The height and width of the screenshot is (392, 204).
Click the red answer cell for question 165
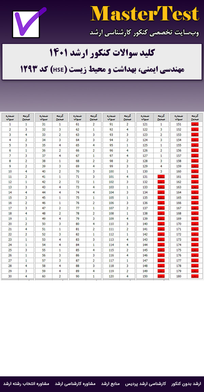[195, 198]
